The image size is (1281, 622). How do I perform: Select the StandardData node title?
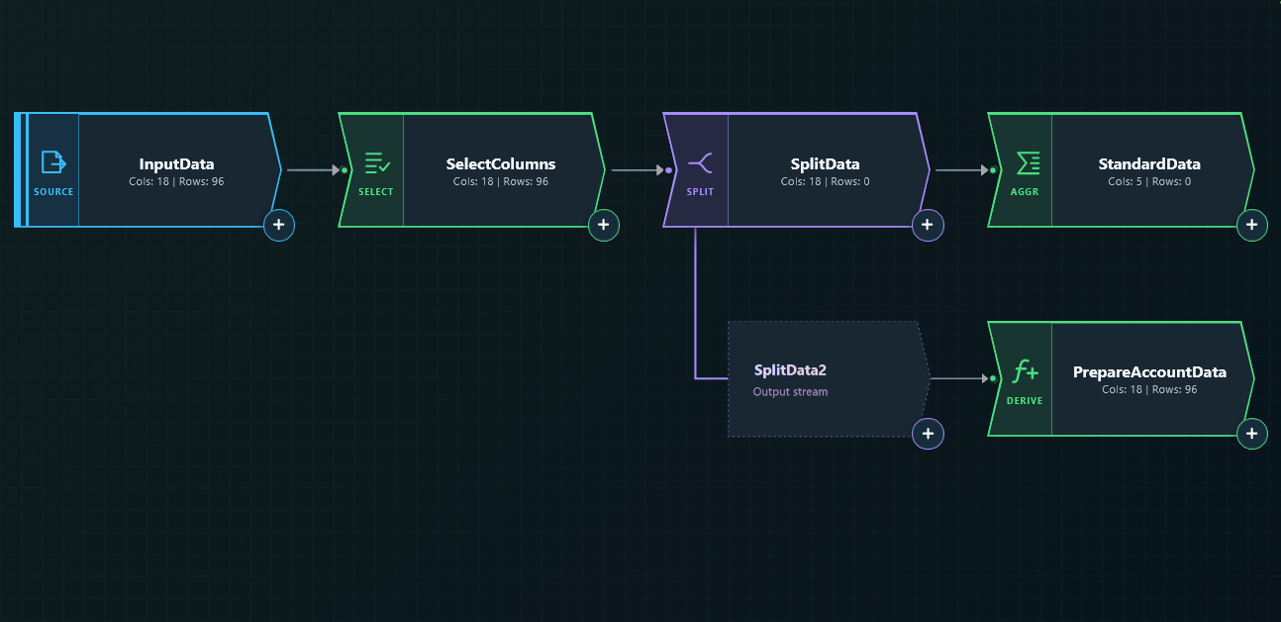[x=1149, y=164]
